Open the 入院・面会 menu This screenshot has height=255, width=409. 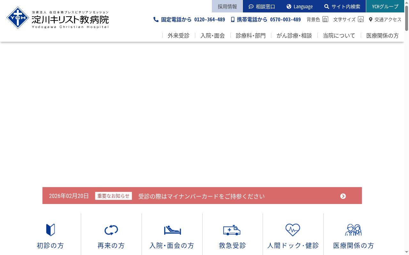tap(212, 36)
